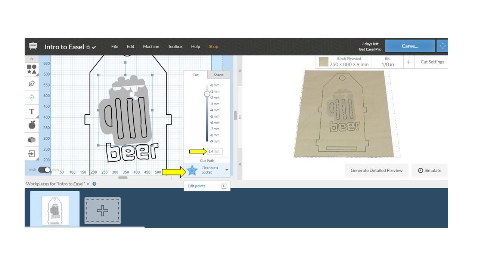This screenshot has height=269, width=478.
Task: Select the beer tag workpiece thumbnail
Action: pos(55,209)
